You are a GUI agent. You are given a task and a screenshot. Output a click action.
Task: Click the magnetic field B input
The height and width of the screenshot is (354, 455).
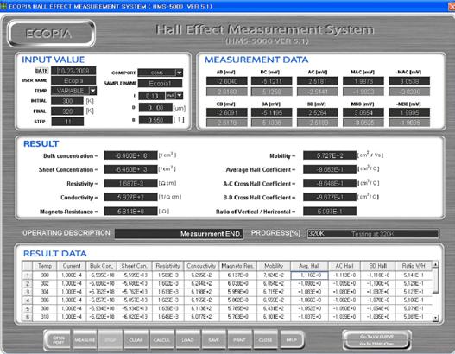[155, 120]
